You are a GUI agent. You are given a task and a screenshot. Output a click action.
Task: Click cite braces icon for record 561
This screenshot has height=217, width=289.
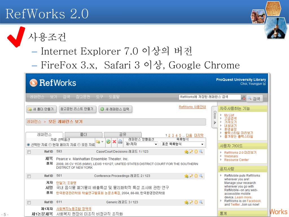(196, 176)
